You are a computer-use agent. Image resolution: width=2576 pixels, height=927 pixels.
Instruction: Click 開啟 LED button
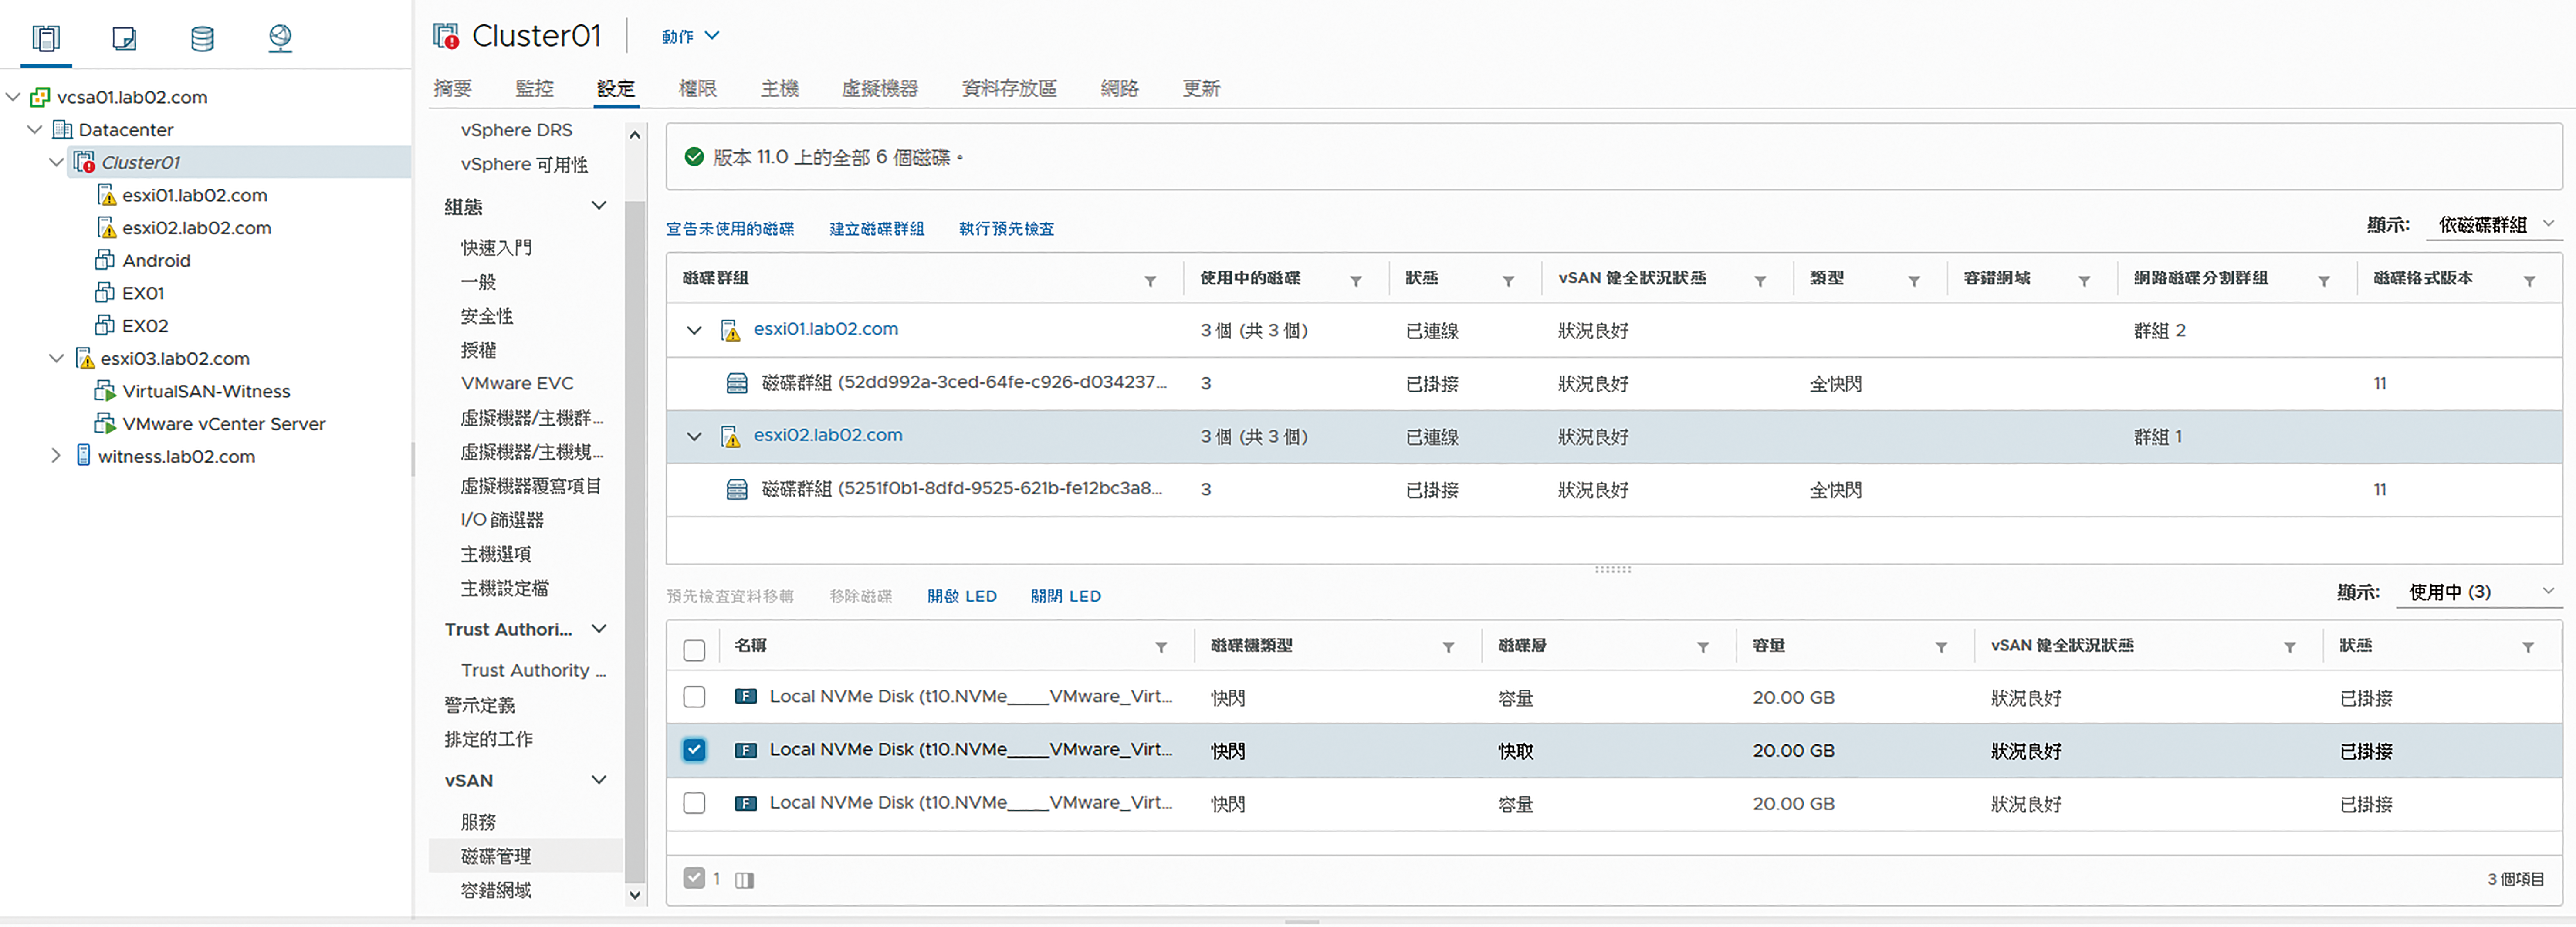962,596
